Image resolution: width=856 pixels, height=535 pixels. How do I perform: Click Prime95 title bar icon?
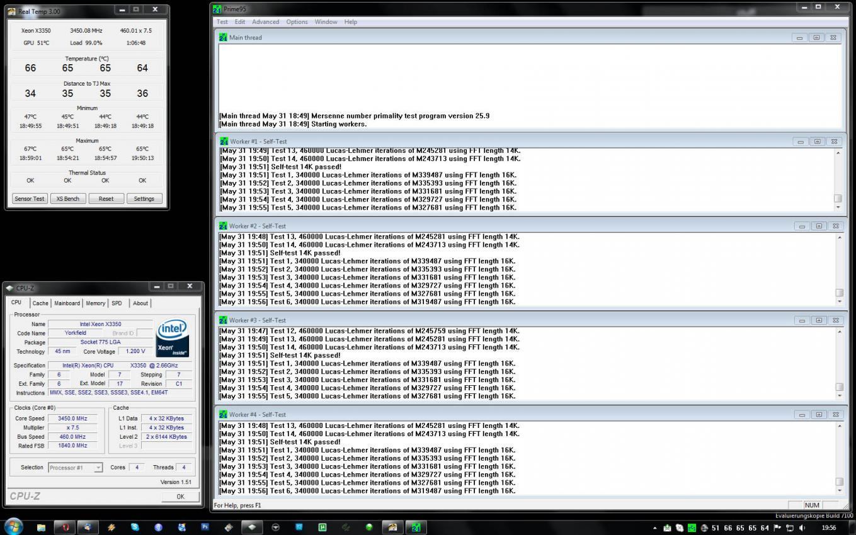[217, 9]
